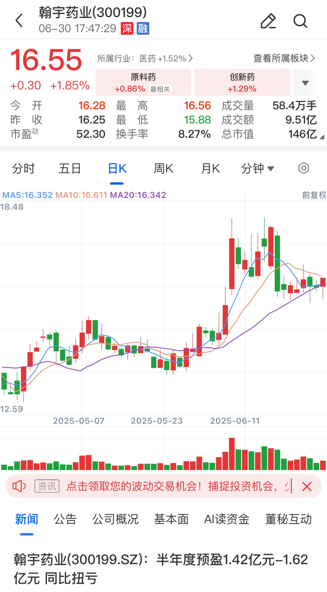
Task: Tap the MA10:16.611 indicator label
Action: point(81,195)
